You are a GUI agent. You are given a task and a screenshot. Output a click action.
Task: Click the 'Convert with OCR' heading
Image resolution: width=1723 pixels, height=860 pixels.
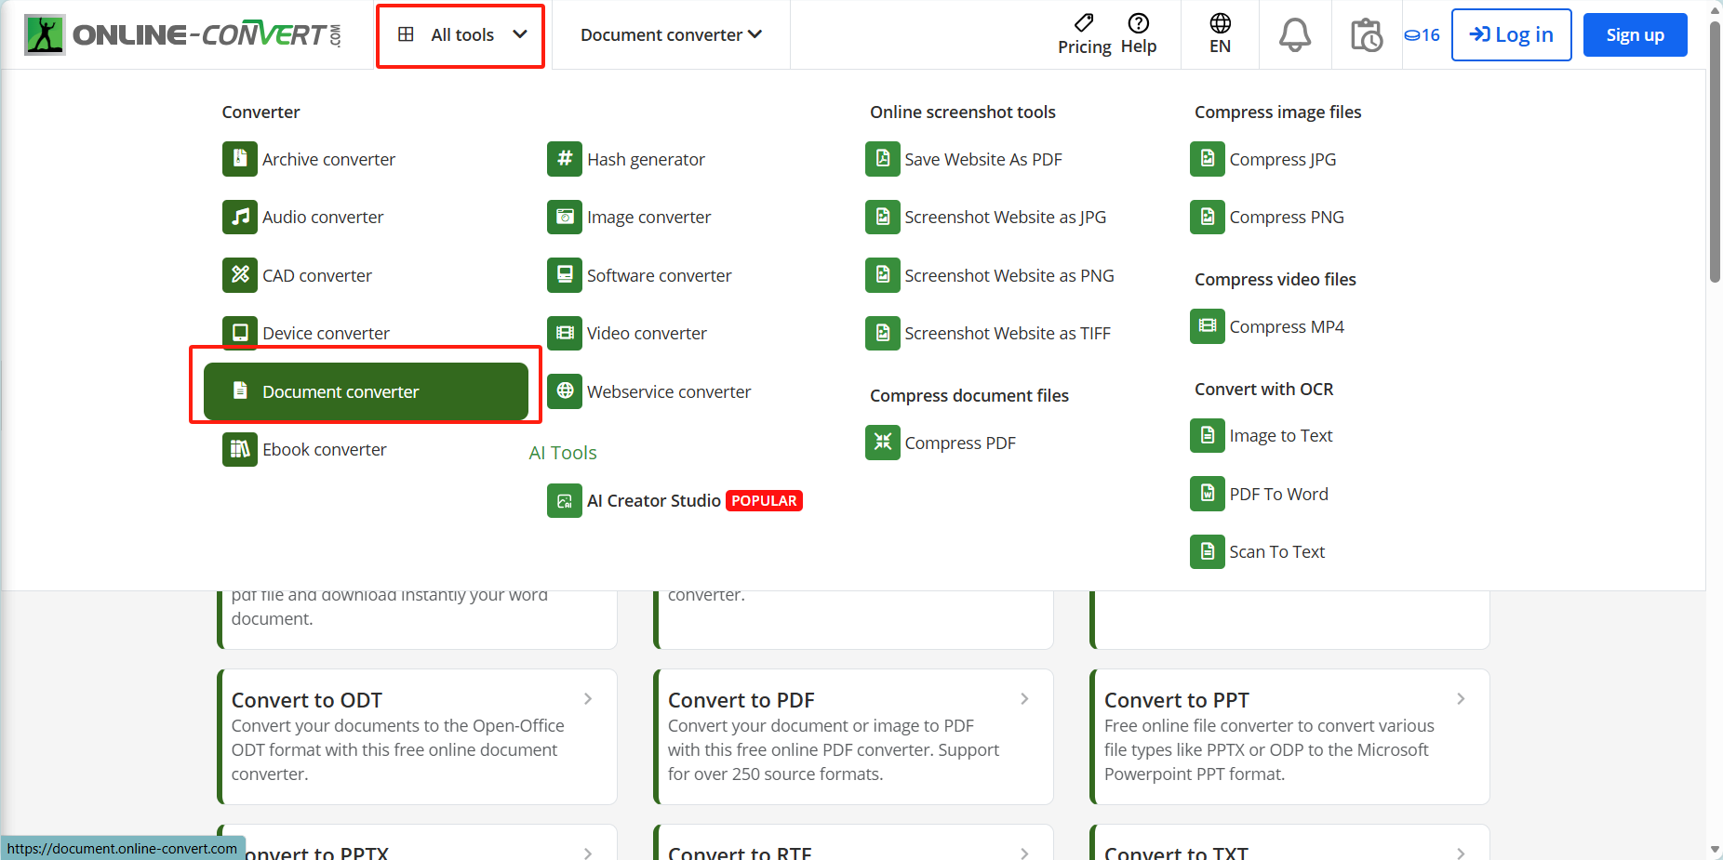pos(1263,389)
